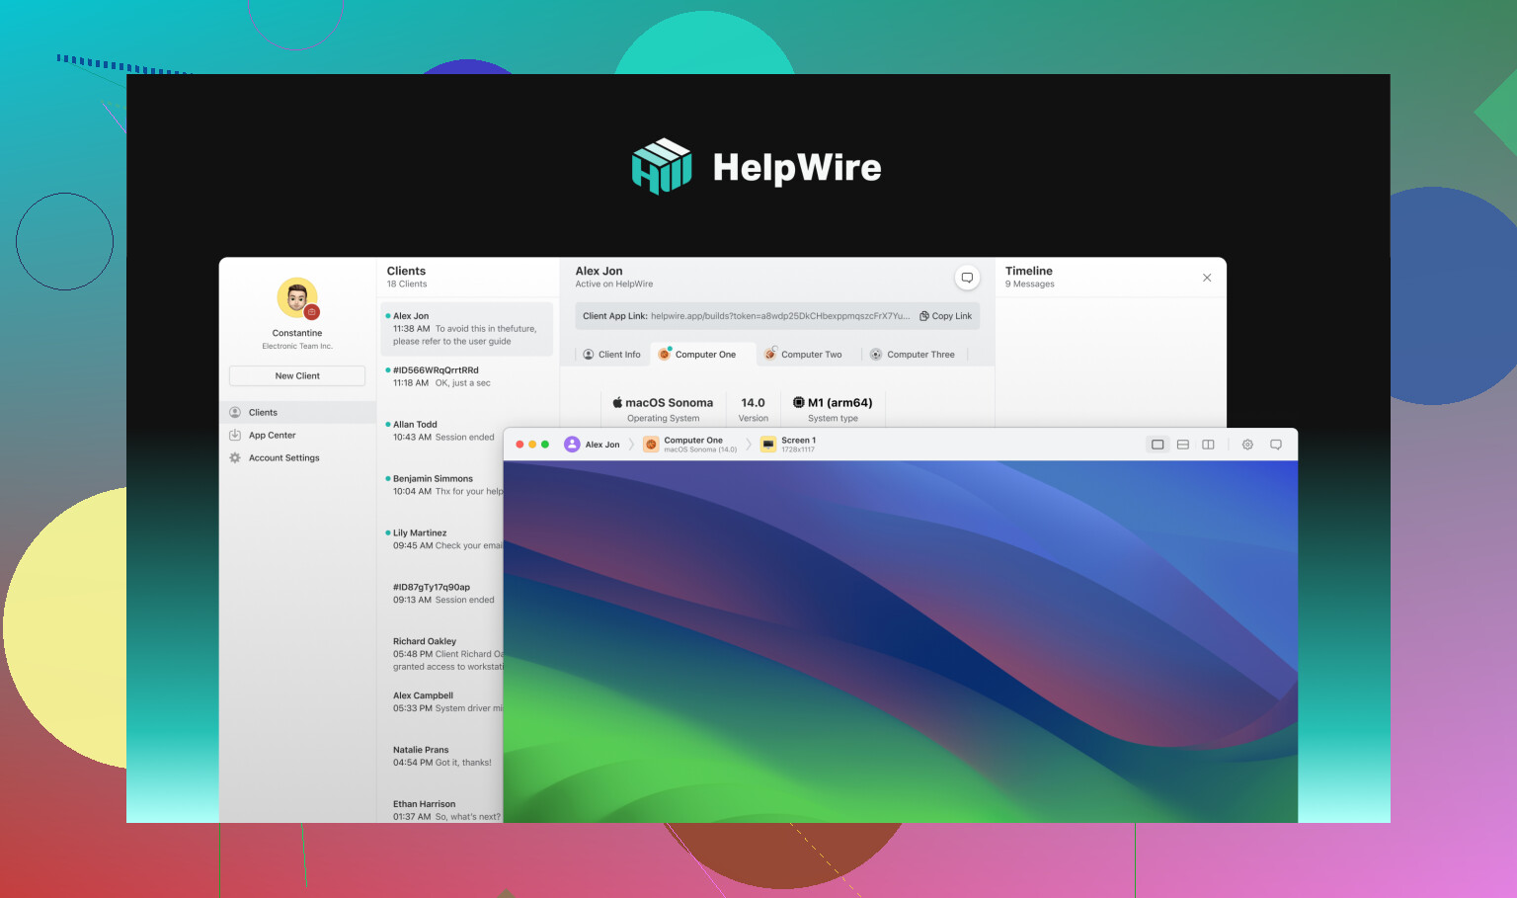Click the Screen 1 monitor icon

768,445
